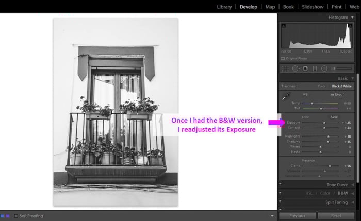361x221 pixels.
Task: Click the Clarity slider handle
Action: 330,166
